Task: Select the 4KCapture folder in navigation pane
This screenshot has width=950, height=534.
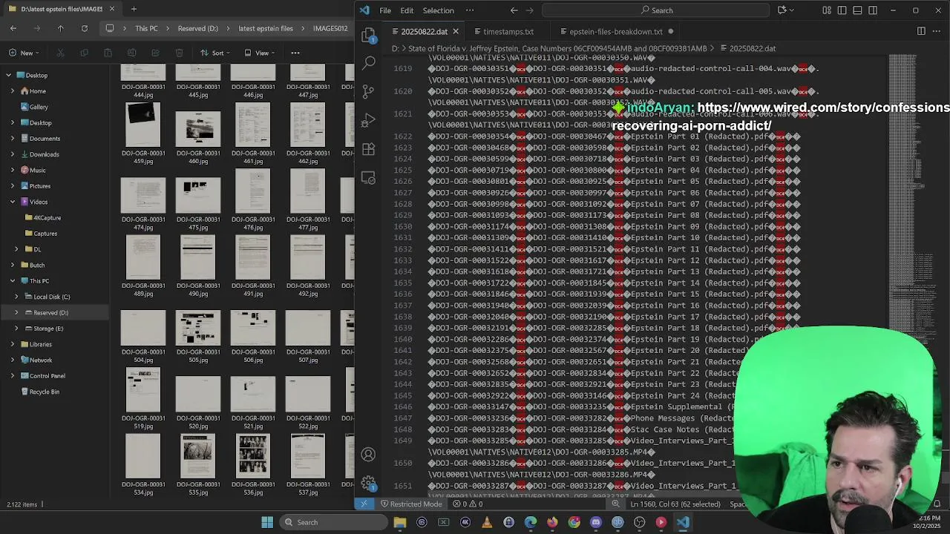Action: click(47, 217)
